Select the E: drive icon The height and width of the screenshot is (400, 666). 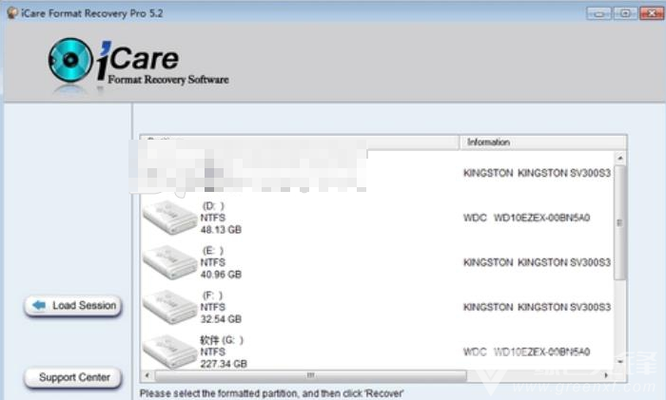click(x=170, y=262)
